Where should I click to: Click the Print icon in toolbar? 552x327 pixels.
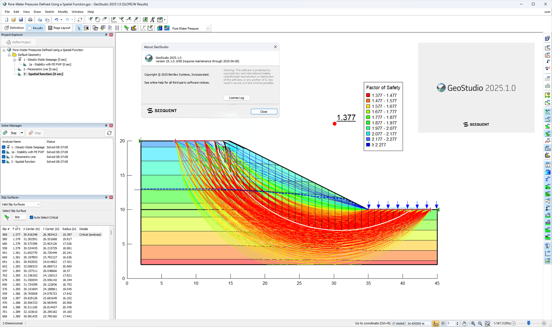point(30,19)
